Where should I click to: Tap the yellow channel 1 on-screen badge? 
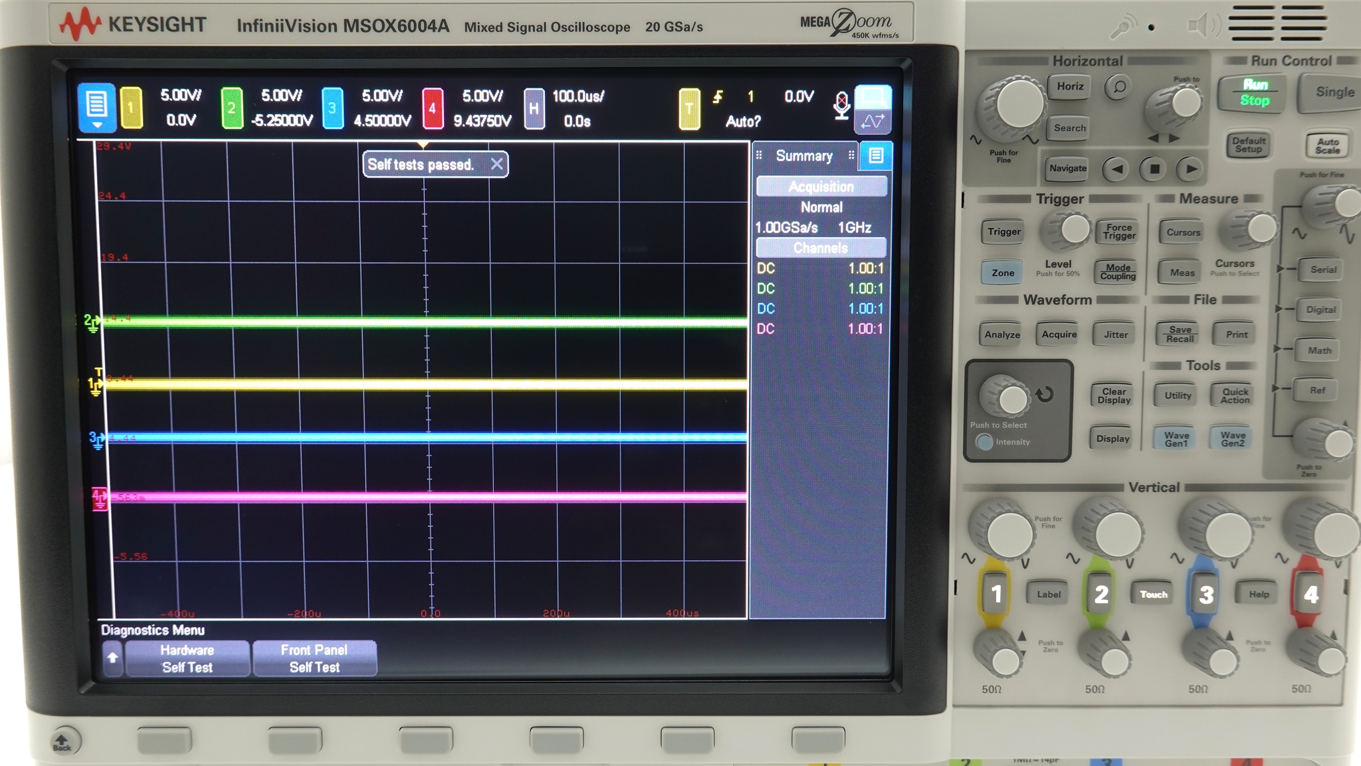(x=131, y=108)
